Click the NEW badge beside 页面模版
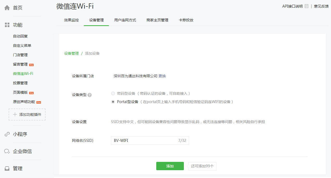 click(x=31, y=93)
